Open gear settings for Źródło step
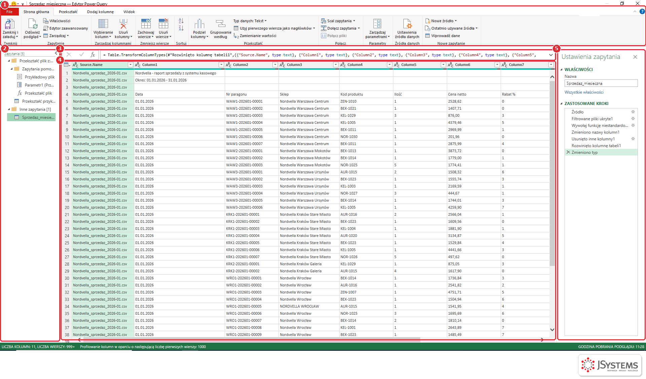The width and height of the screenshot is (646, 379). [633, 112]
